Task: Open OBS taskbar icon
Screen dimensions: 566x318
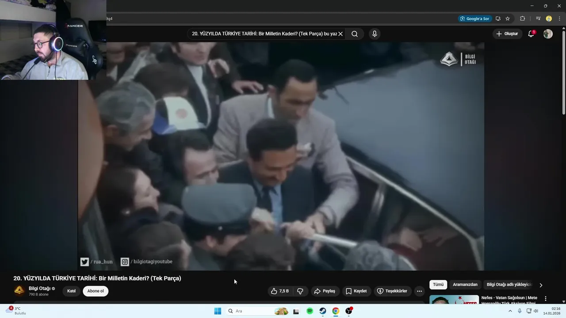Action: tap(349, 311)
